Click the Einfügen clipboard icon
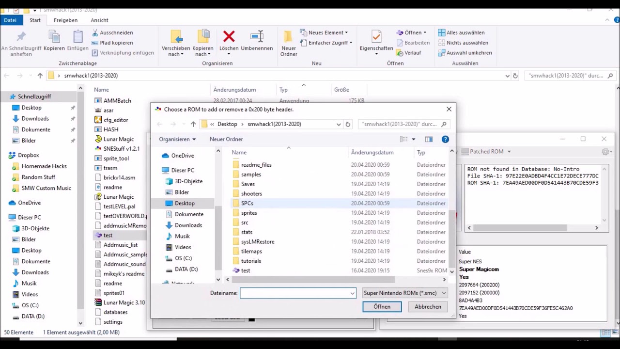The height and width of the screenshot is (349, 620). [x=77, y=36]
